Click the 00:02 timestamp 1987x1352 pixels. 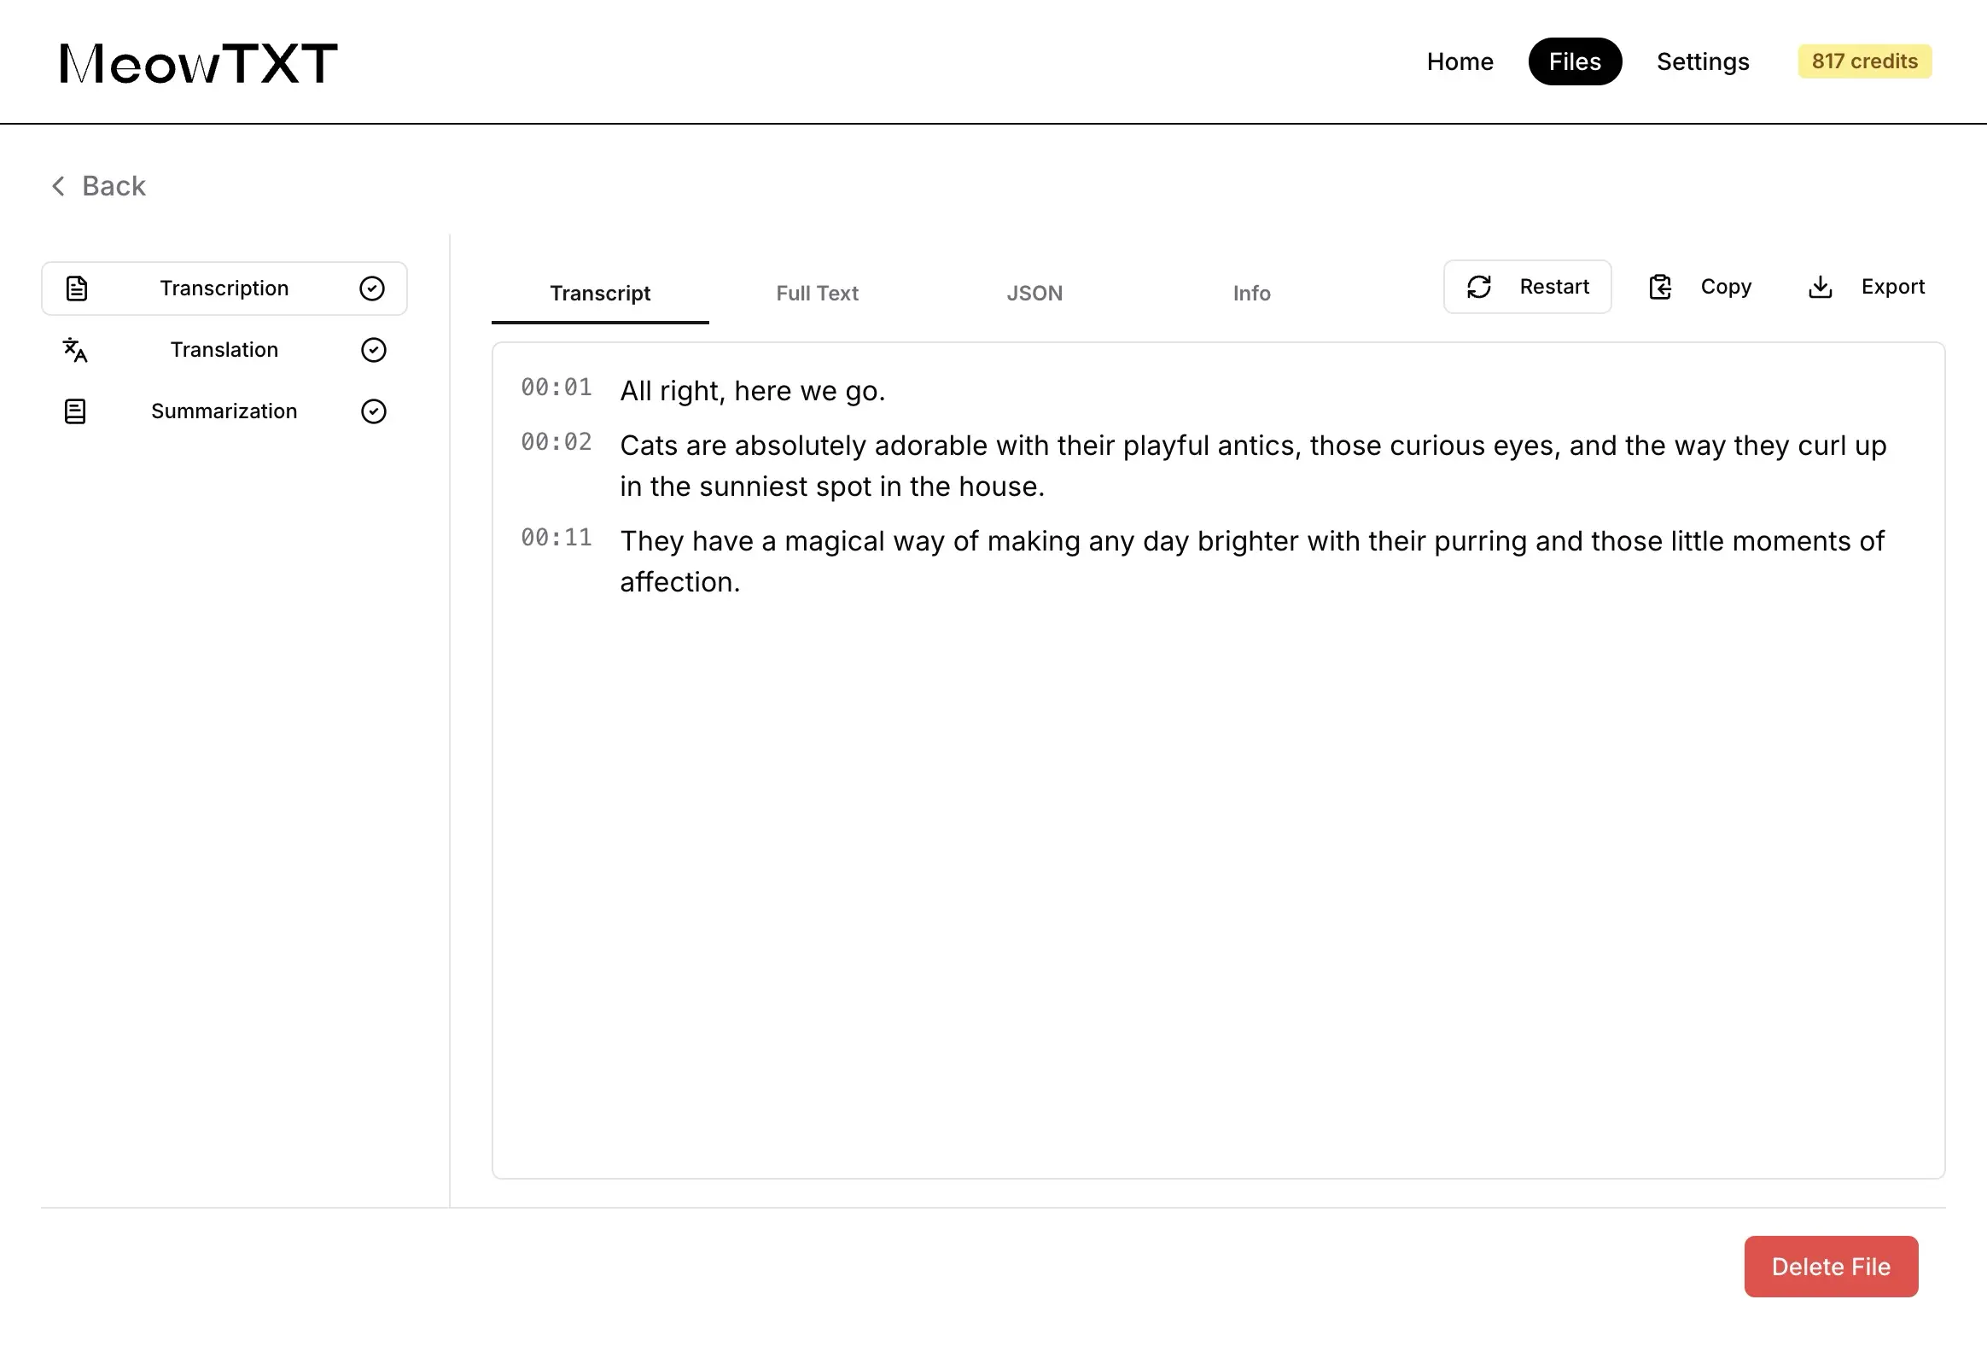click(x=556, y=442)
